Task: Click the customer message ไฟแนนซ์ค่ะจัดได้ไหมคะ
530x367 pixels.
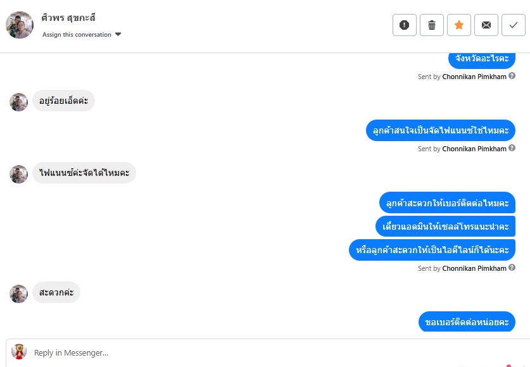Action: 84,173
